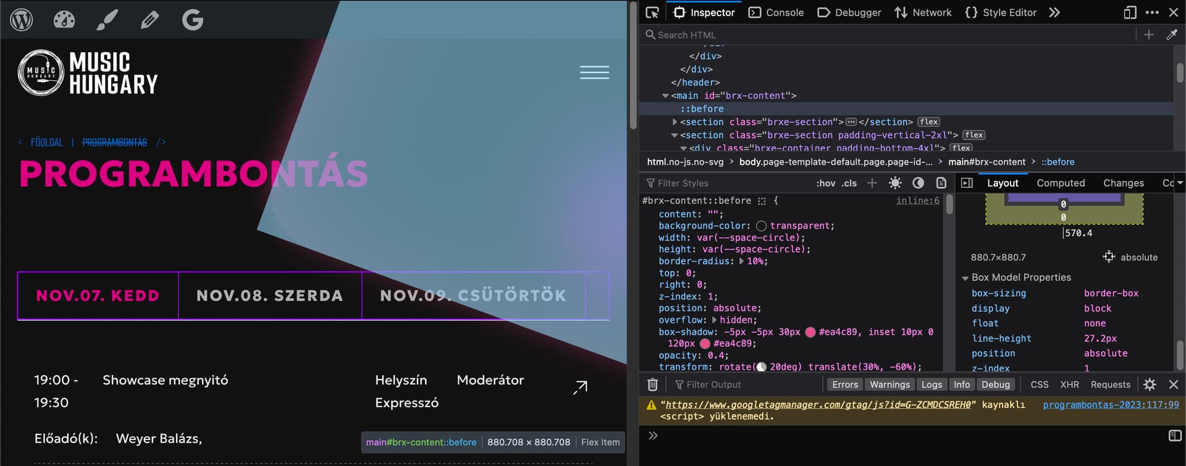The width and height of the screenshot is (1186, 466).
Task: Click the eyedropper icon beside HTML search
Action: point(1171,35)
